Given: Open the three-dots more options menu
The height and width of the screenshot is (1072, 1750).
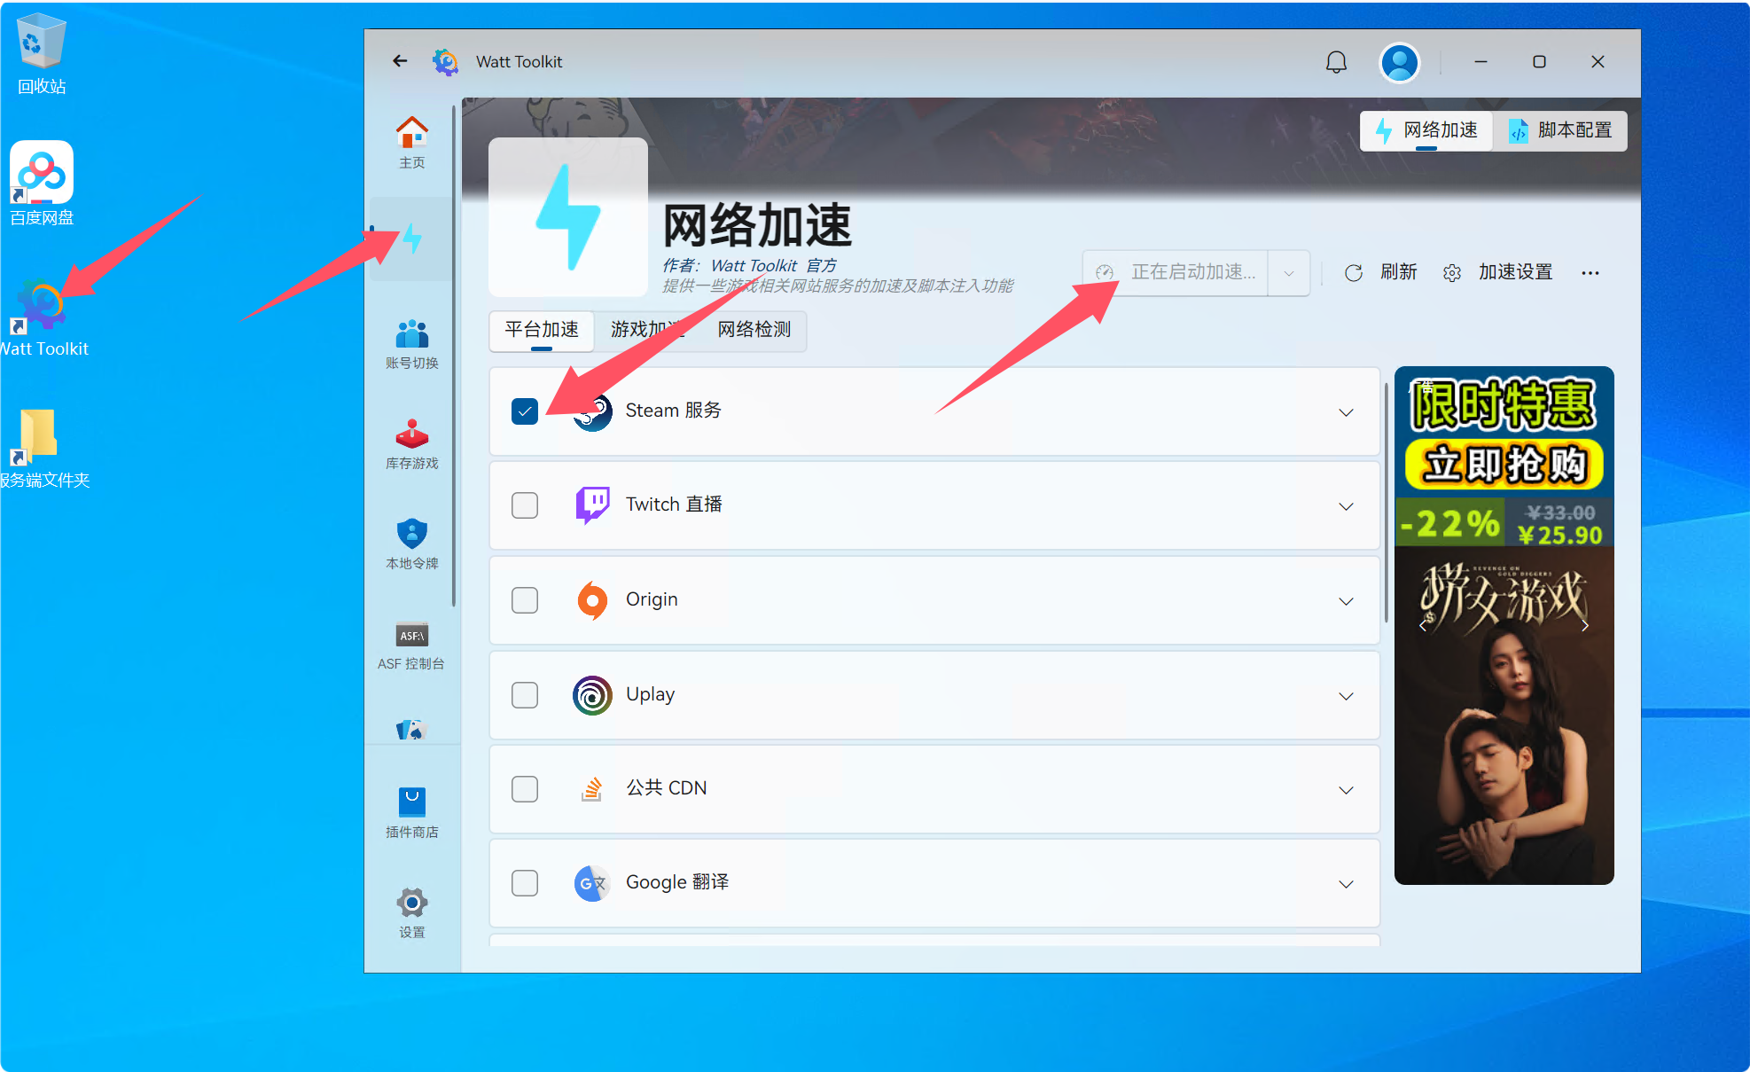Looking at the screenshot, I should click(x=1590, y=272).
